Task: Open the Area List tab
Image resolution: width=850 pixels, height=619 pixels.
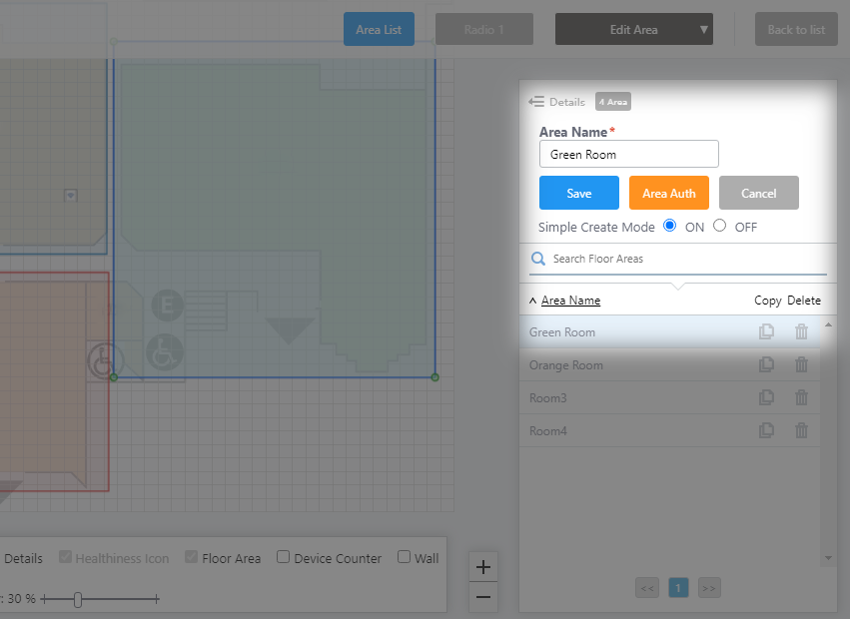Action: [379, 30]
